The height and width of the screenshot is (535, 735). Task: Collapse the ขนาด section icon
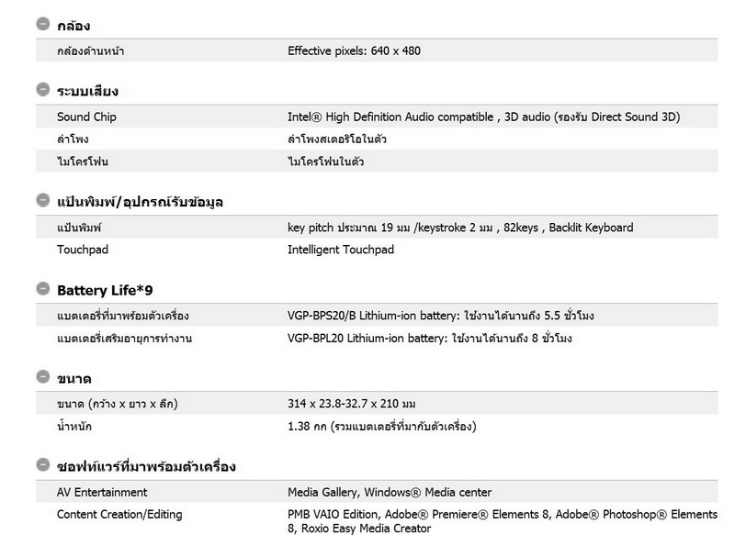(43, 377)
